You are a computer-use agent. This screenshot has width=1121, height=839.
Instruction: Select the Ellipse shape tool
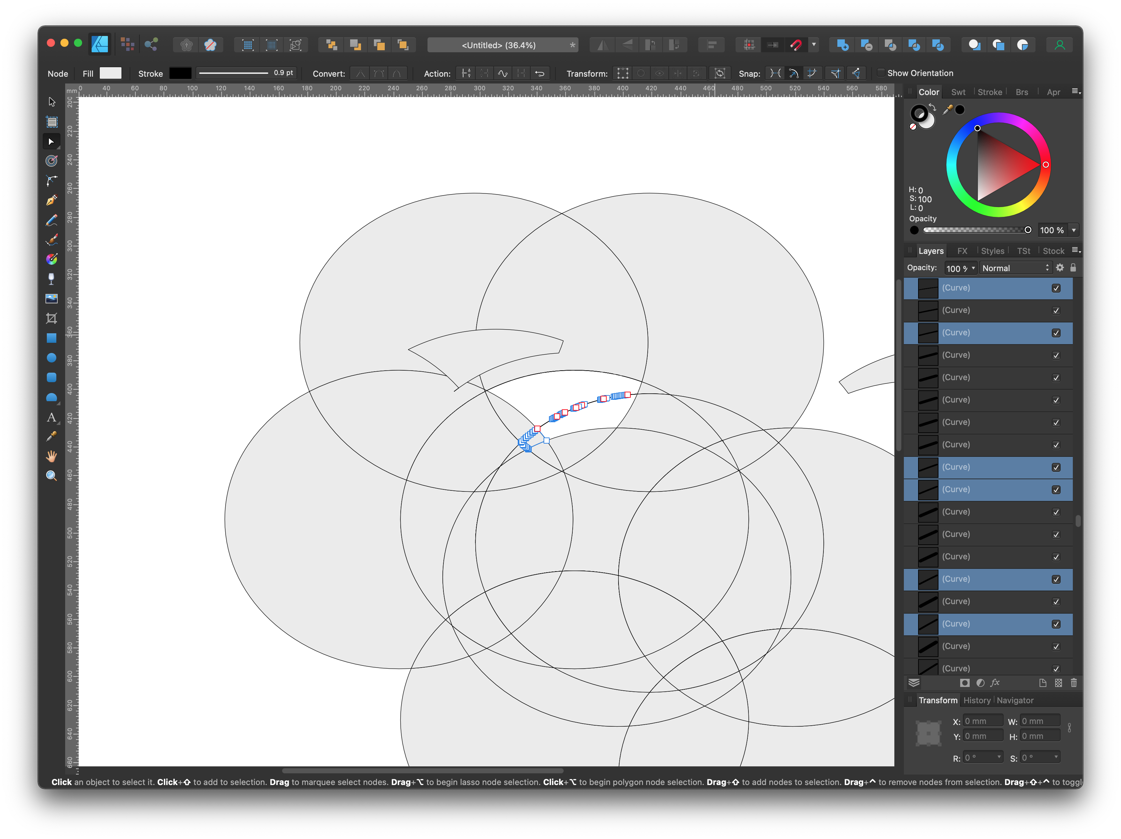click(51, 358)
